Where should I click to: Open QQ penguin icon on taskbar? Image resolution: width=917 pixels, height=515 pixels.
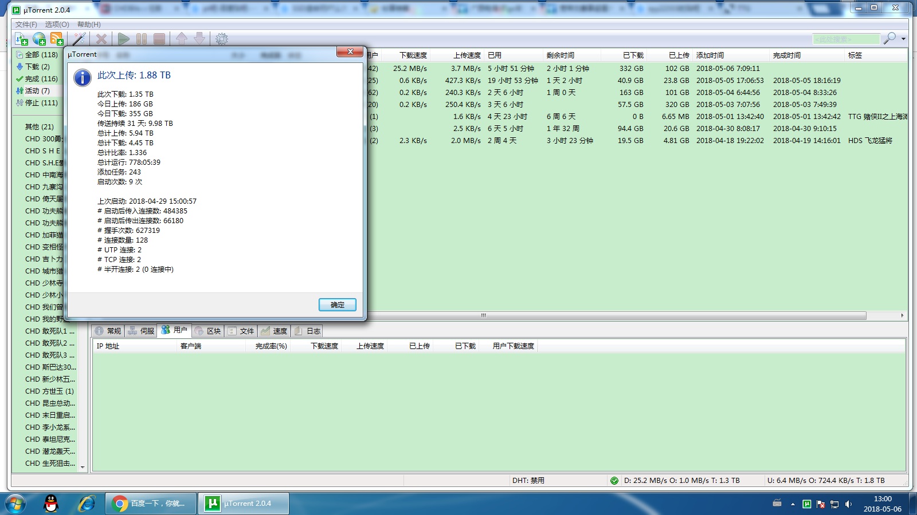point(52,504)
